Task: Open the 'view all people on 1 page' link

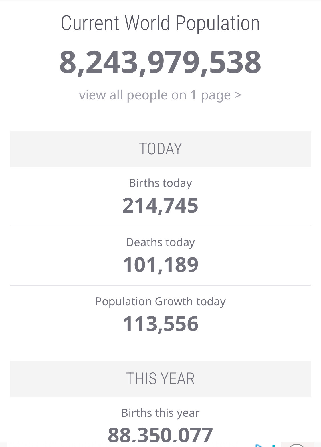Action: (160, 95)
